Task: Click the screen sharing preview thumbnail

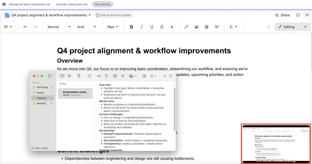Action: 276,144
